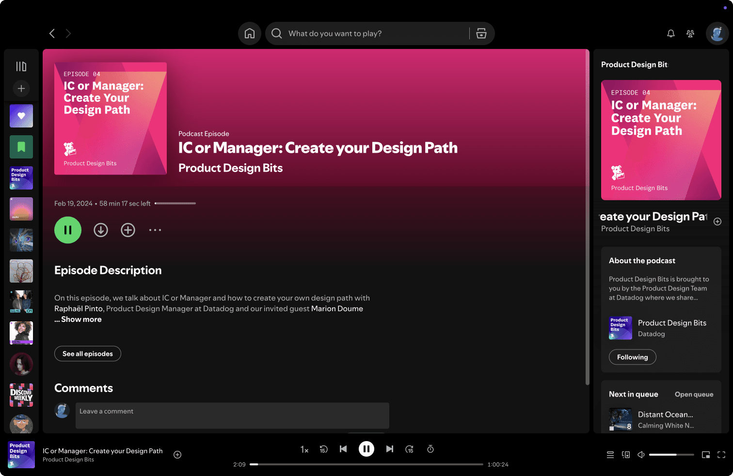The width and height of the screenshot is (733, 476).
Task: Toggle full screen mode icon
Action: [x=721, y=455]
